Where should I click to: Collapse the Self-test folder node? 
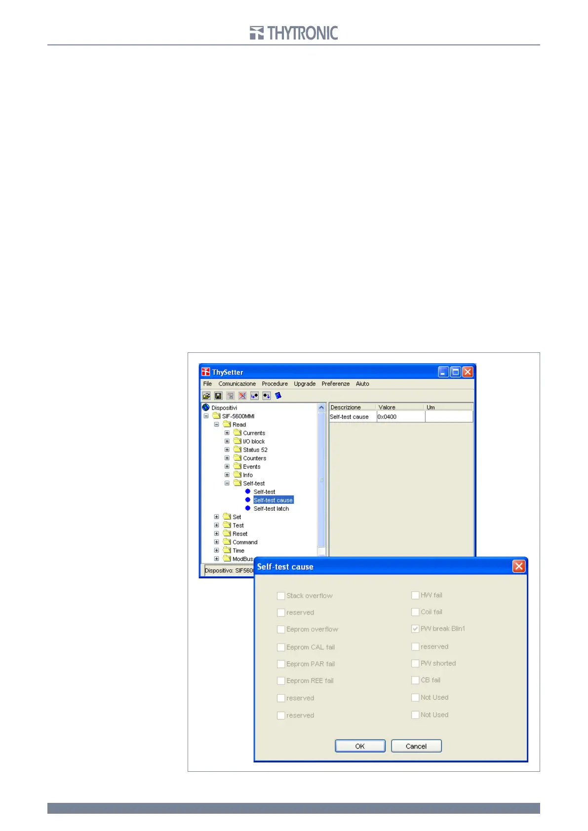pos(227,483)
